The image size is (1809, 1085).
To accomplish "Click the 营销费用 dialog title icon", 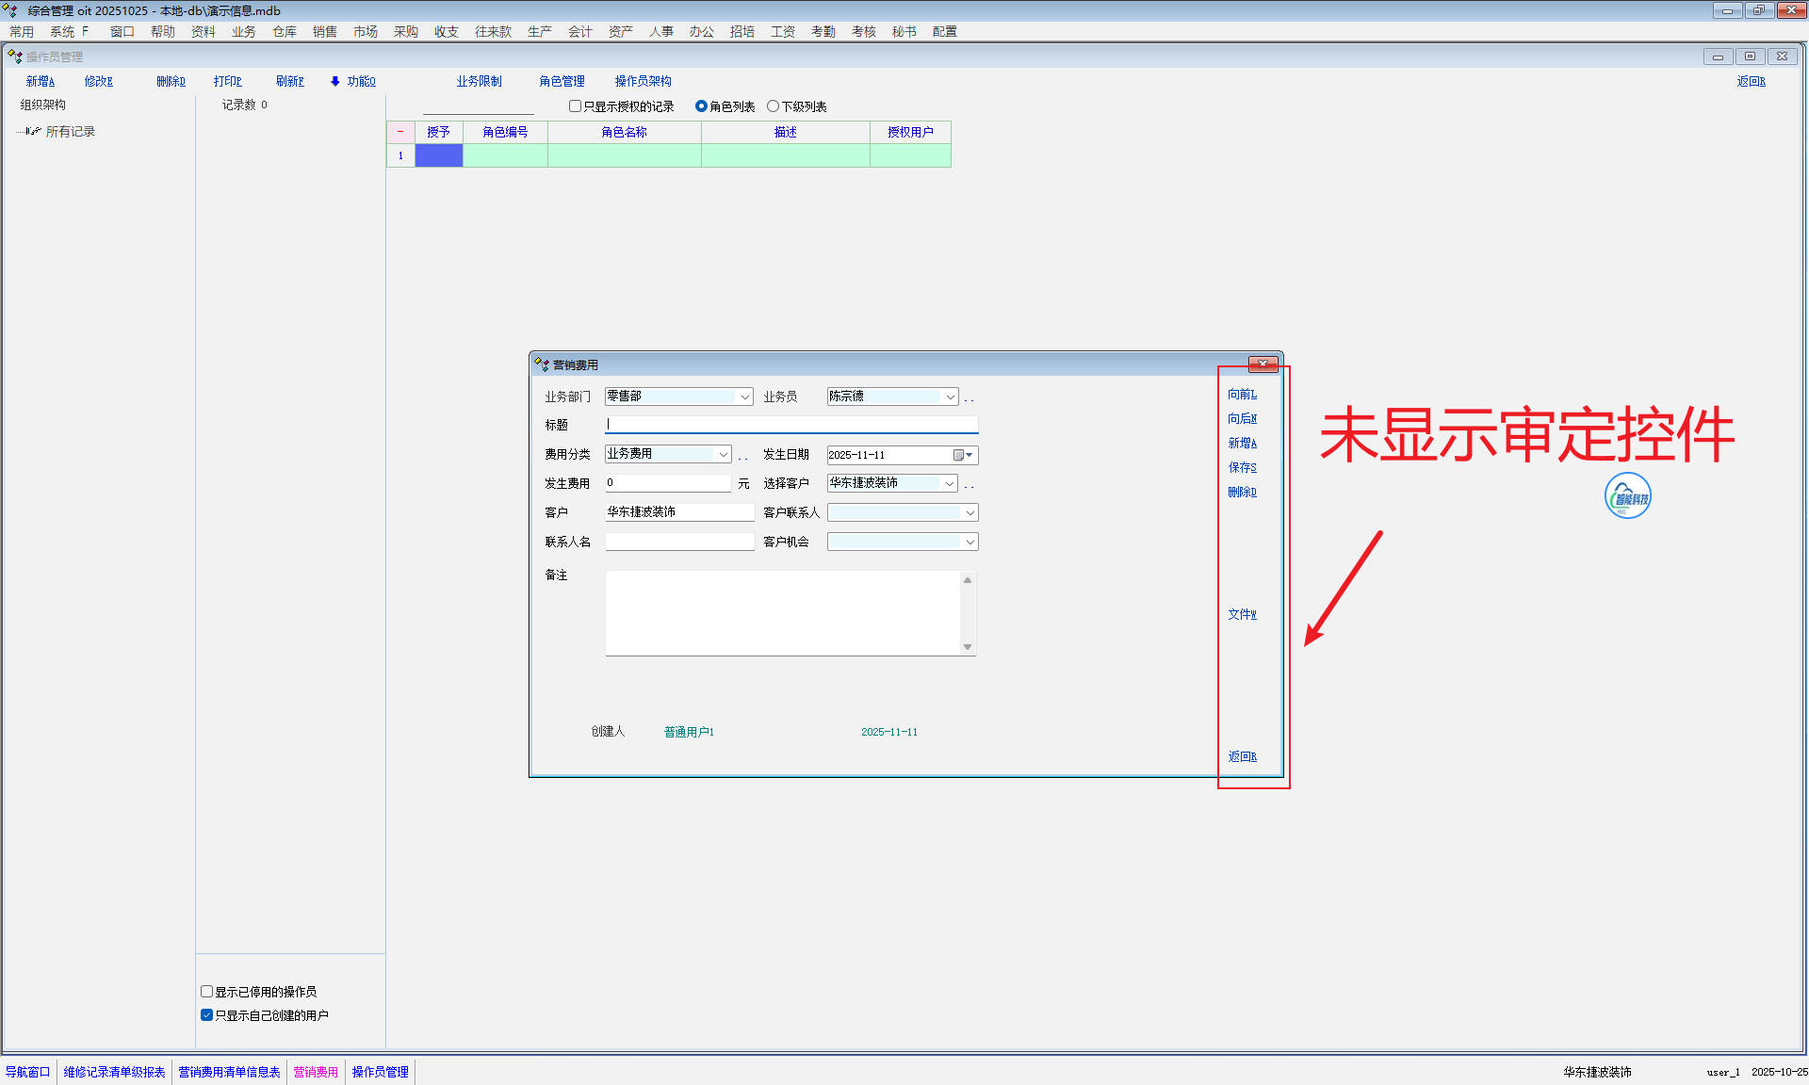I will point(541,364).
